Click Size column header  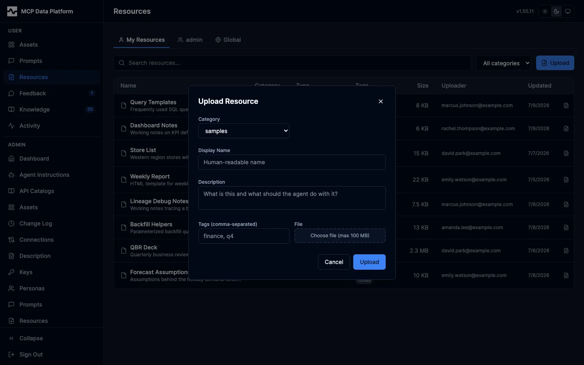(423, 86)
